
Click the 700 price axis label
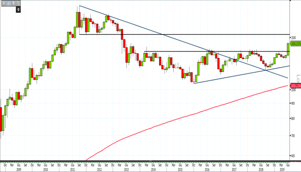point(293,136)
